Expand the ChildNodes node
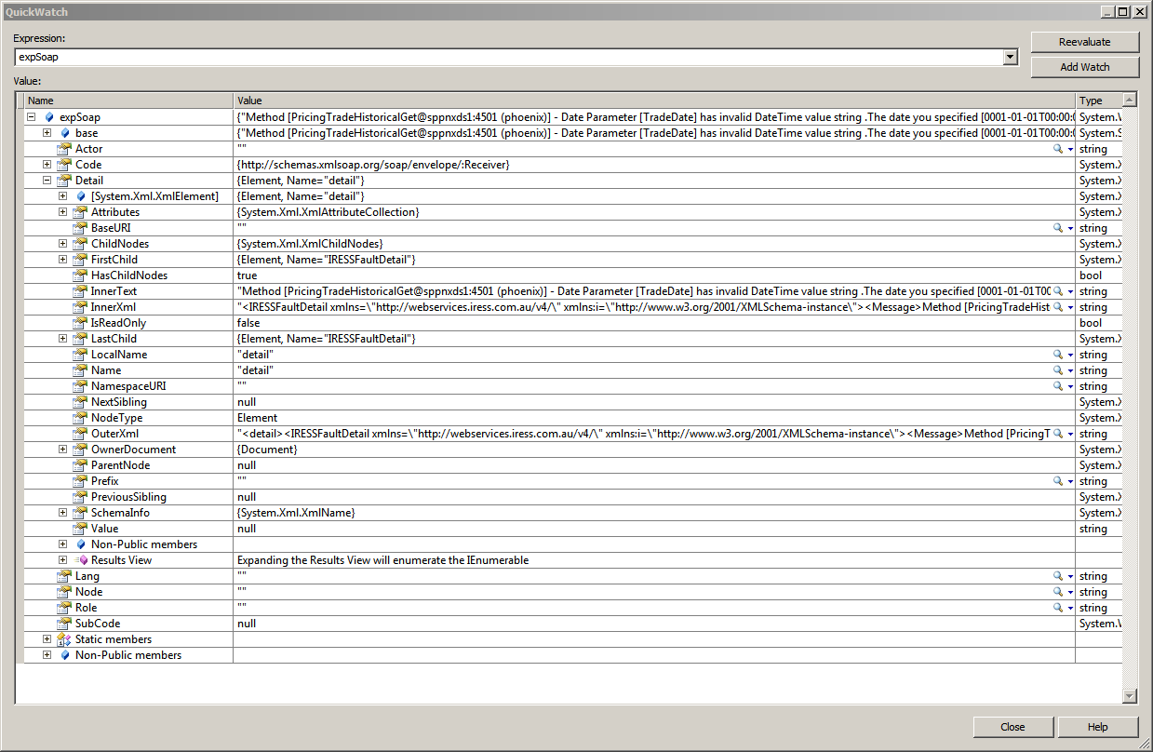 tap(62, 244)
